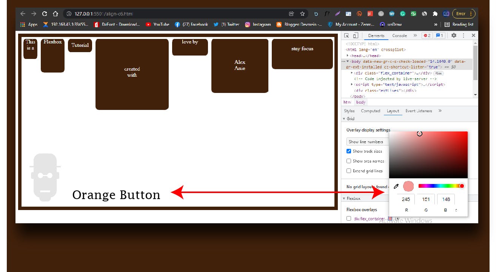Viewport: 499px width, 272px height.
Task: Open the Show line numbers dropdown
Action: pyautogui.click(x=368, y=142)
